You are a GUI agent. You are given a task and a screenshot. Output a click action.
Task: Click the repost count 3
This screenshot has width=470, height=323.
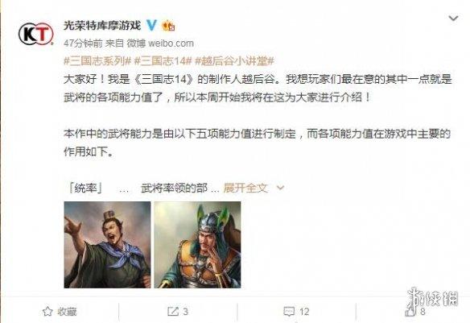pos(186,312)
